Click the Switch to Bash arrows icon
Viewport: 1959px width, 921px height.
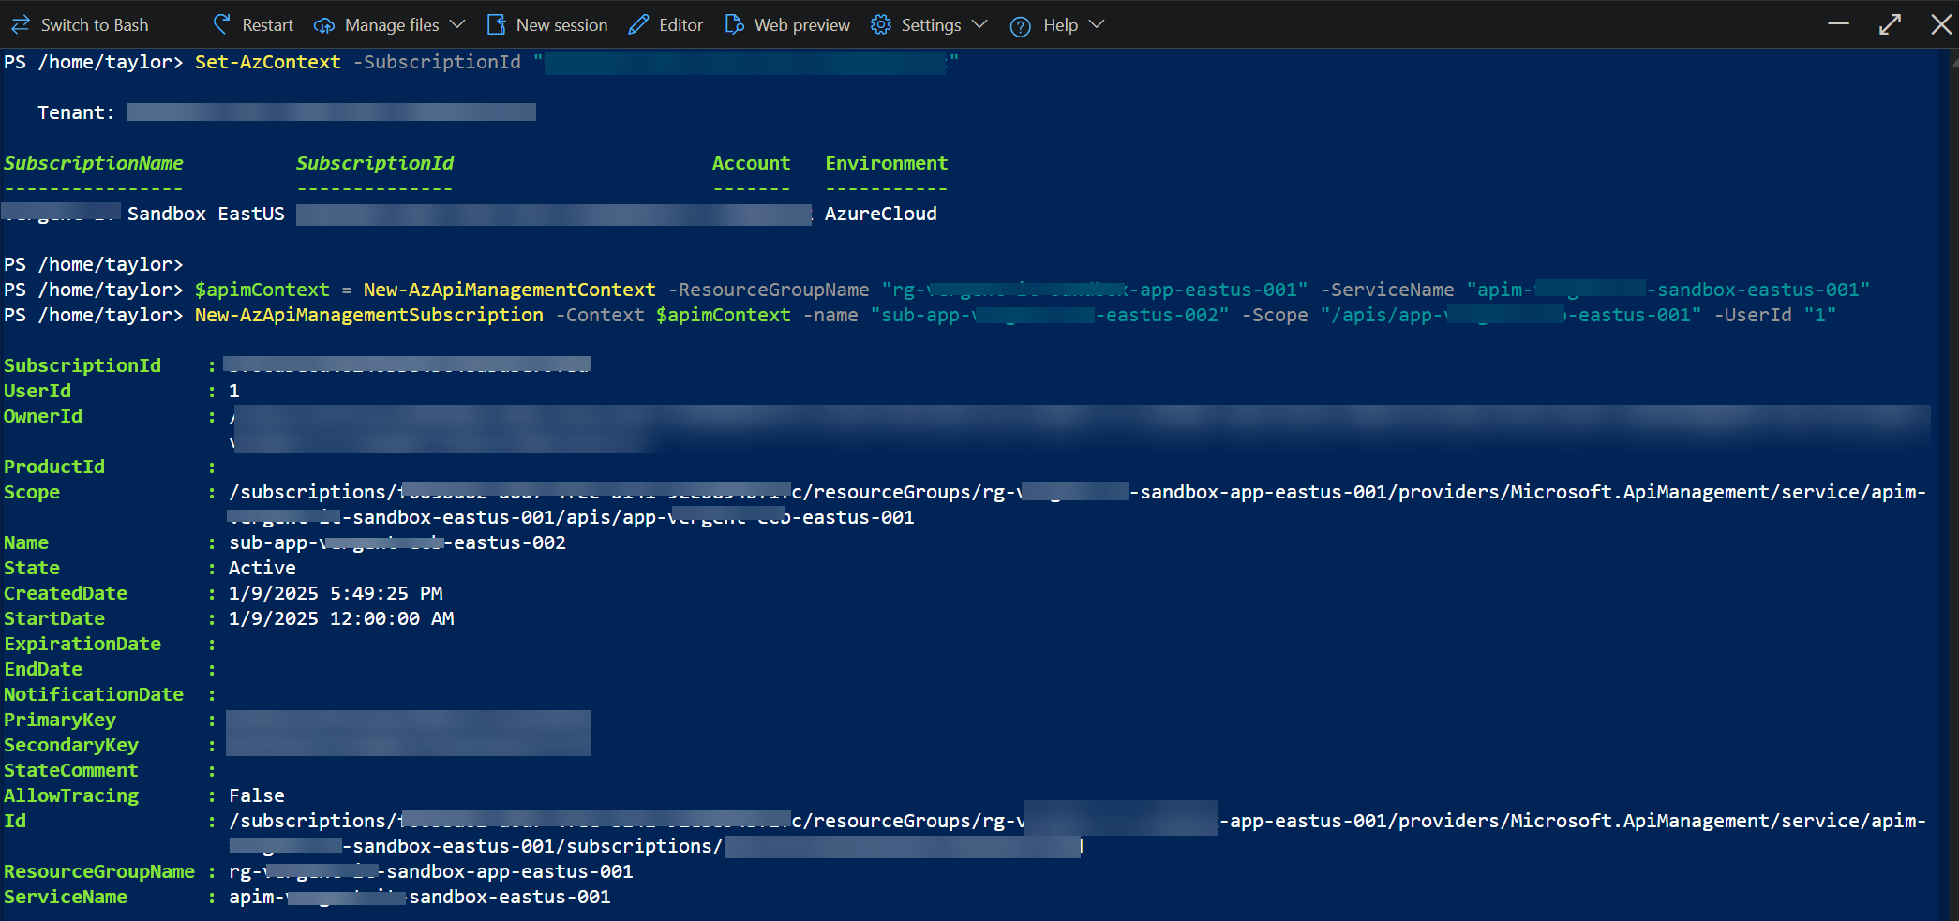pos(20,25)
